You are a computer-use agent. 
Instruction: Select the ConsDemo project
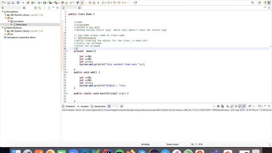[12, 11]
